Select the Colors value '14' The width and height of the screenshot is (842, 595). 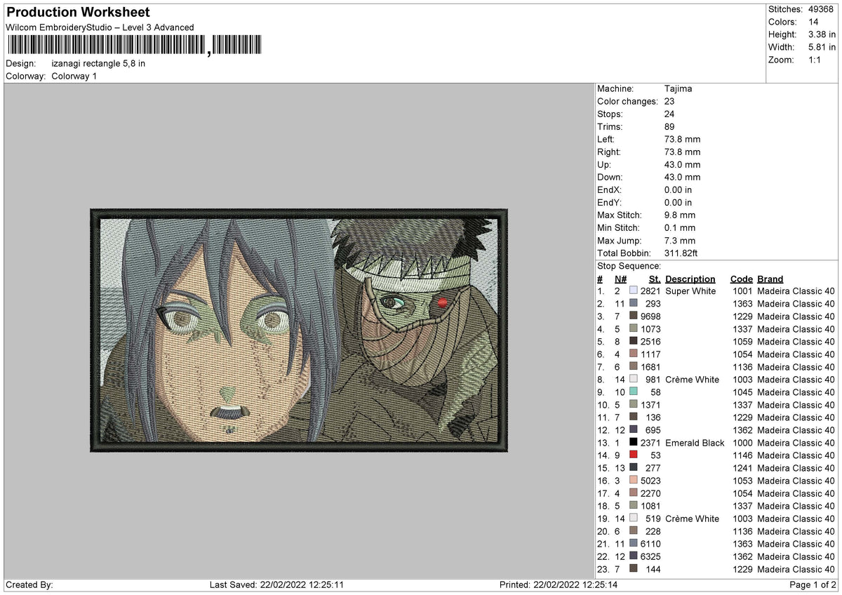(813, 22)
